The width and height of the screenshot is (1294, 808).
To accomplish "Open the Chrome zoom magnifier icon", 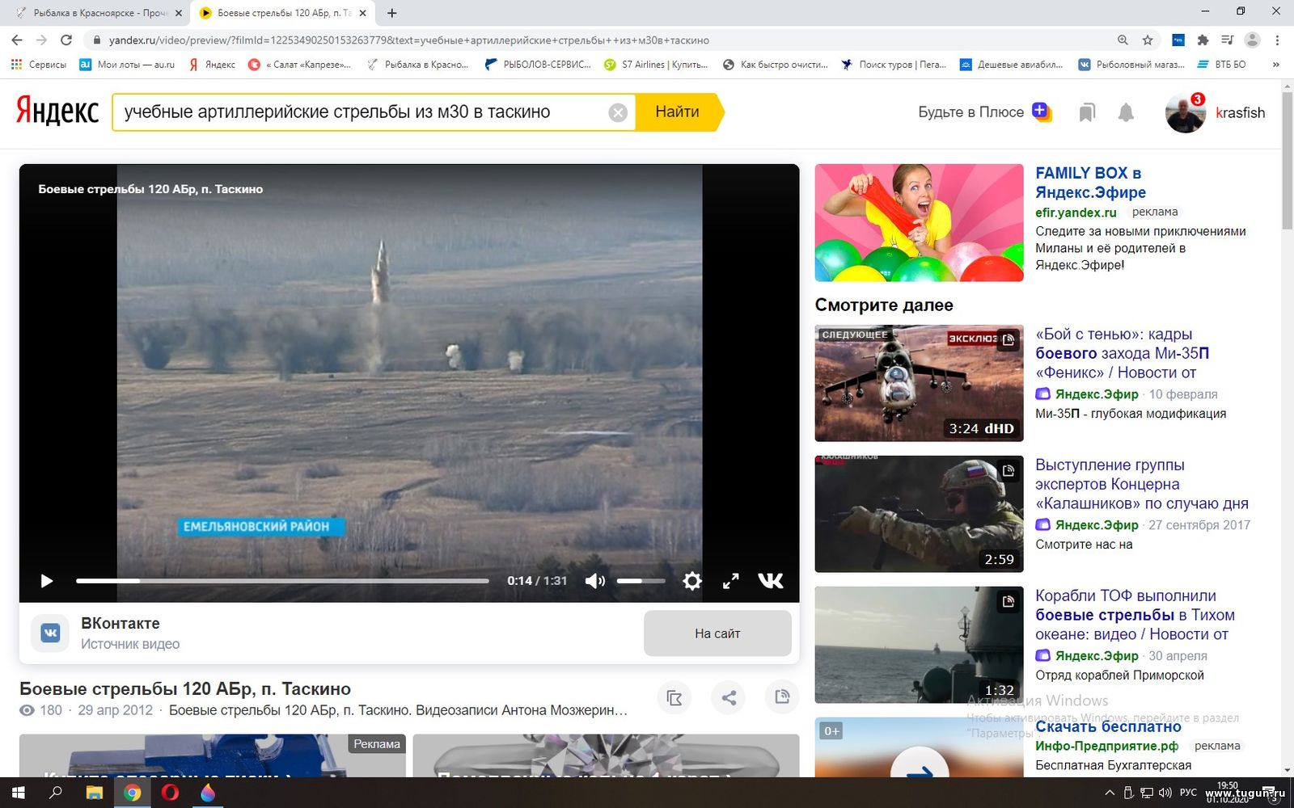I will pyautogui.click(x=1123, y=40).
